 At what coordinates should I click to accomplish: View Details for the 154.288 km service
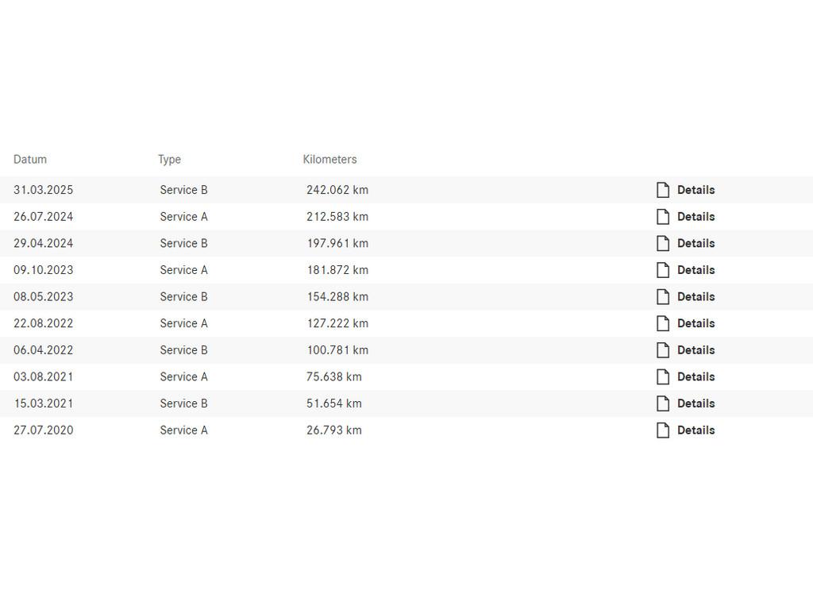695,297
